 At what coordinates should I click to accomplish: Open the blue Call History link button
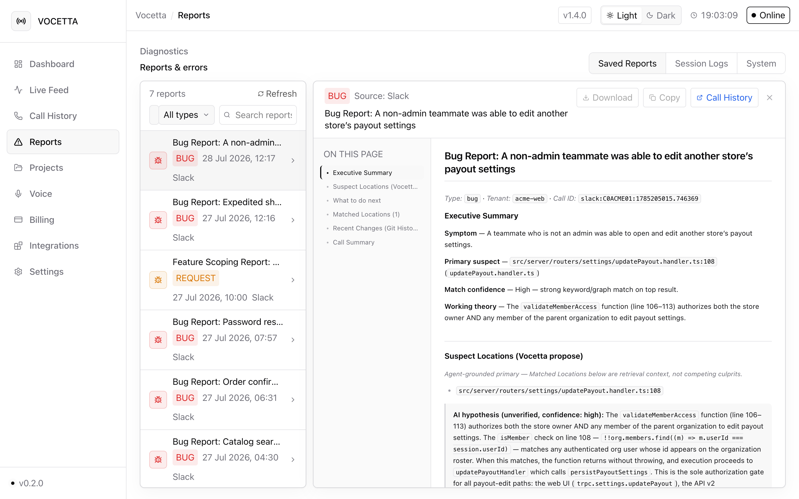(724, 97)
